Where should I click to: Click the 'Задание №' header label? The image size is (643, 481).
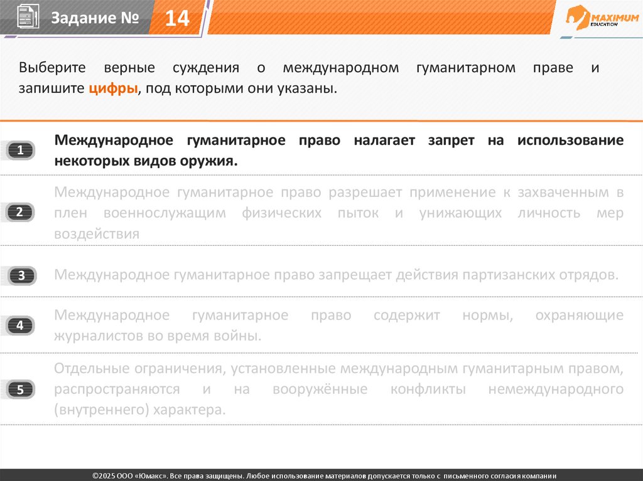point(95,18)
